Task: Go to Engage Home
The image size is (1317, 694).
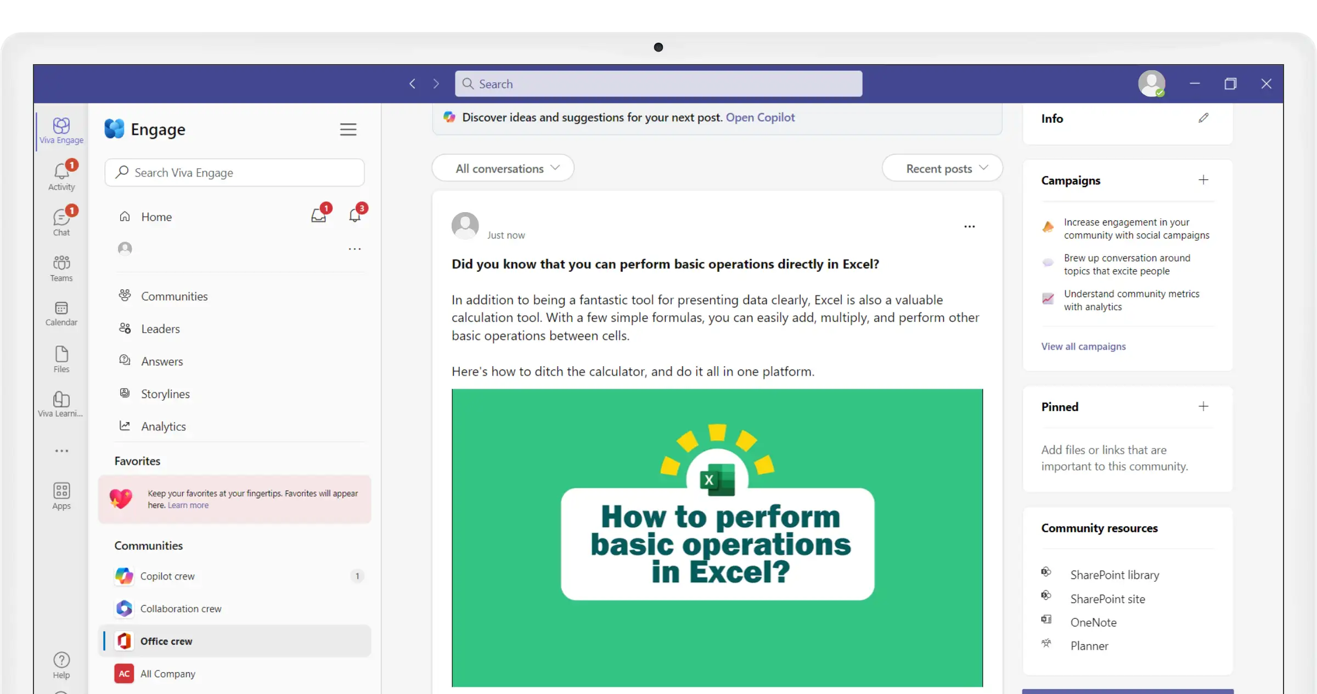Action: pyautogui.click(x=156, y=217)
